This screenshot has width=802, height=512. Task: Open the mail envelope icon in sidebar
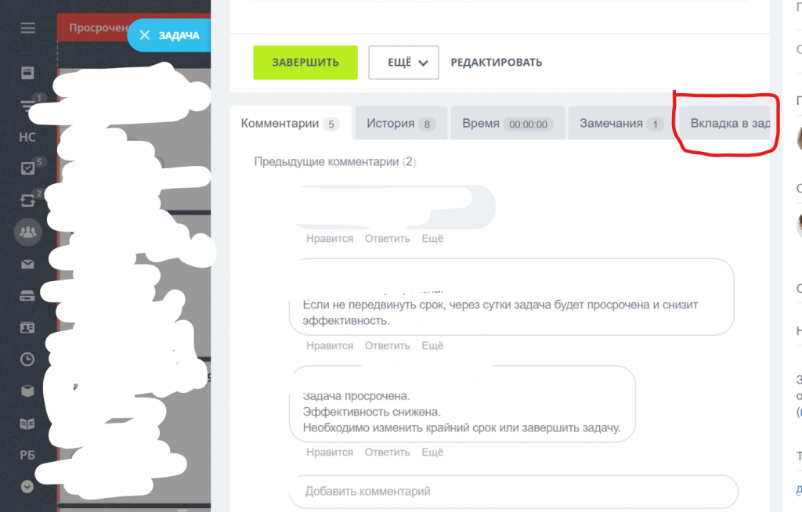(27, 264)
